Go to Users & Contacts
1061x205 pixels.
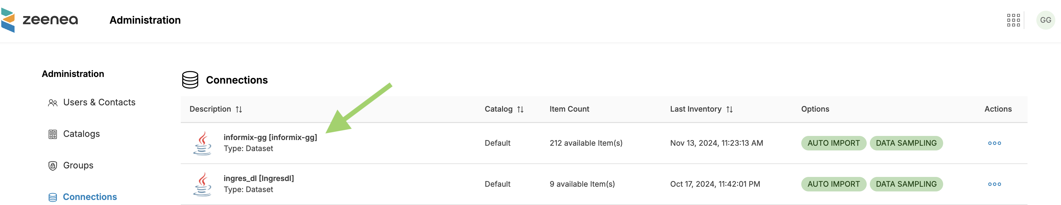tap(99, 102)
